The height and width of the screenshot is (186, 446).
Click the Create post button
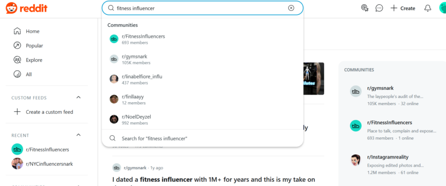pyautogui.click(x=403, y=8)
